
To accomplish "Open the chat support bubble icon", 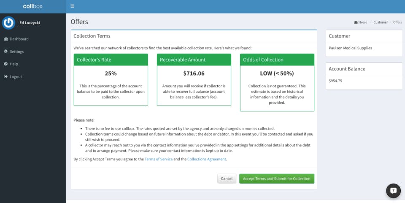I will [393, 191].
